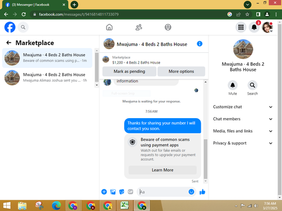Open Excel from the taskbar
Viewport: 282px width, 211px height.
coord(124,205)
